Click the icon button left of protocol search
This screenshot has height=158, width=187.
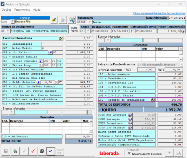pos(170,153)
